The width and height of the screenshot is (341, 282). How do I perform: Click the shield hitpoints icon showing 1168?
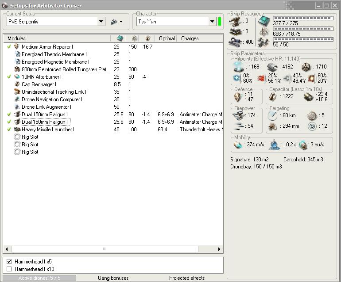click(238, 67)
